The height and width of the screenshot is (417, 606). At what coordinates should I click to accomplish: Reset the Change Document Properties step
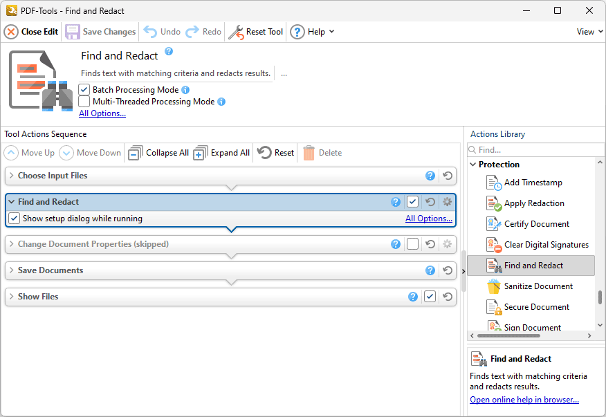pyautogui.click(x=430, y=244)
